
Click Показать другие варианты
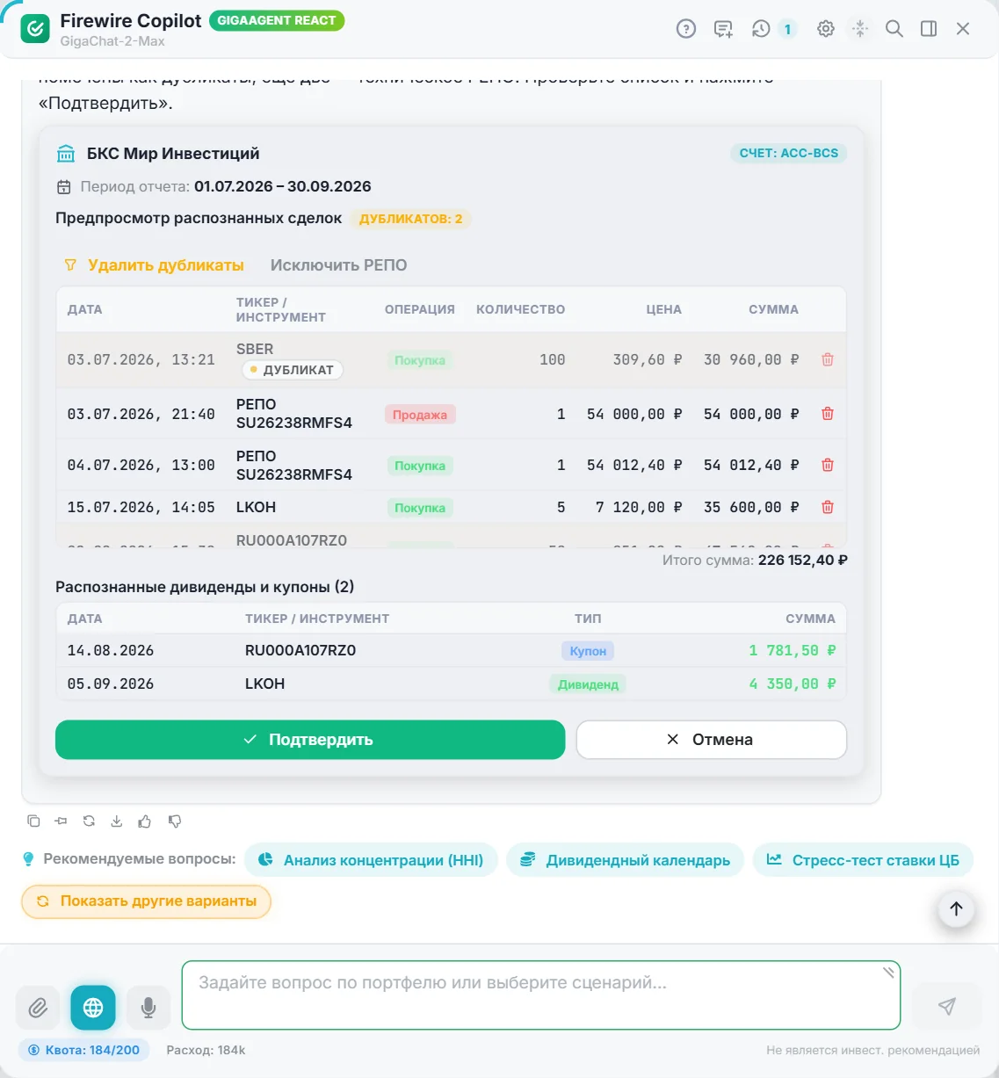pos(146,901)
